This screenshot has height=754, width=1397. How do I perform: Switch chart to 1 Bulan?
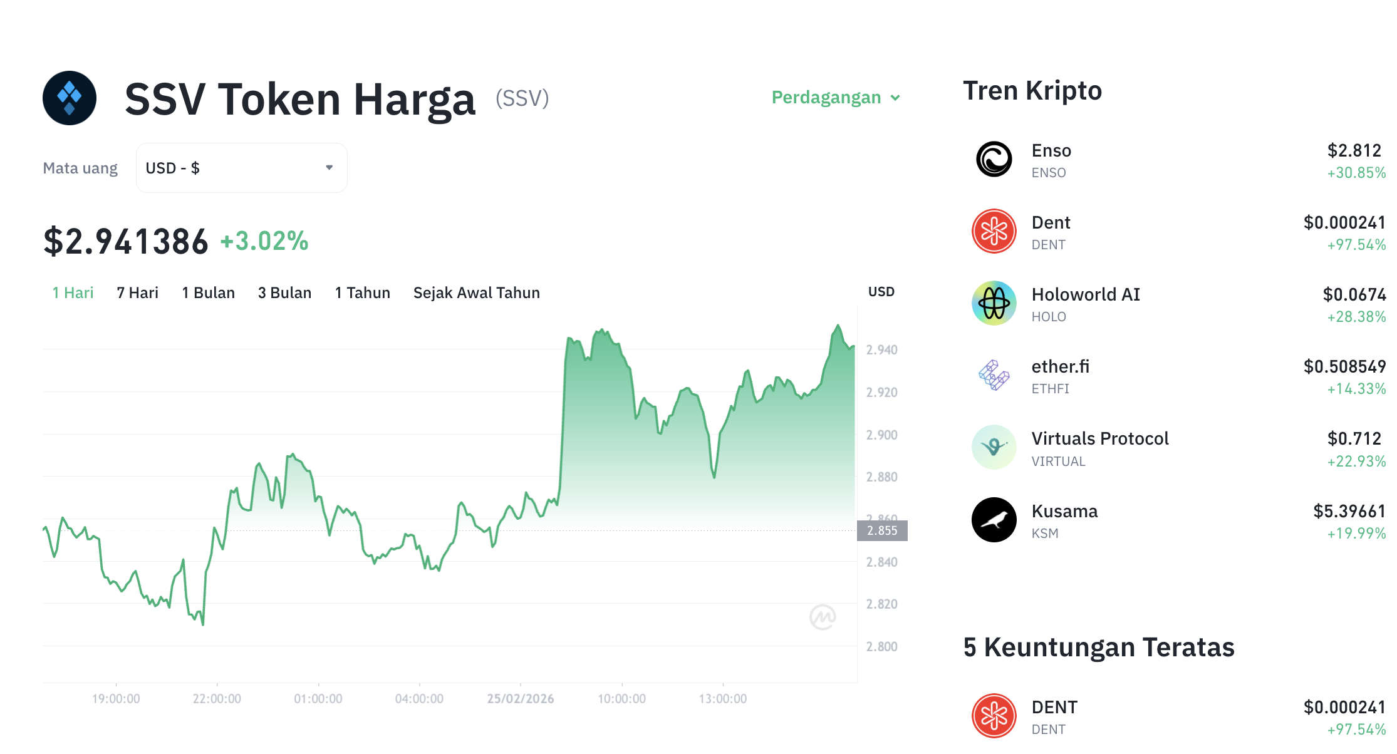click(208, 292)
